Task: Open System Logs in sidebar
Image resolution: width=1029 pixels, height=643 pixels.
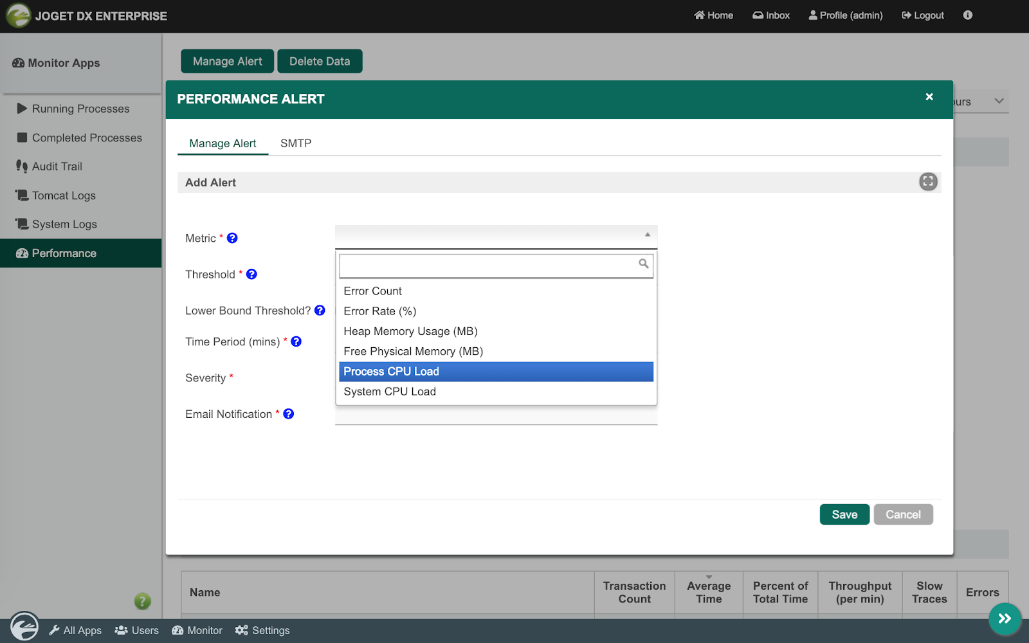Action: coord(80,224)
